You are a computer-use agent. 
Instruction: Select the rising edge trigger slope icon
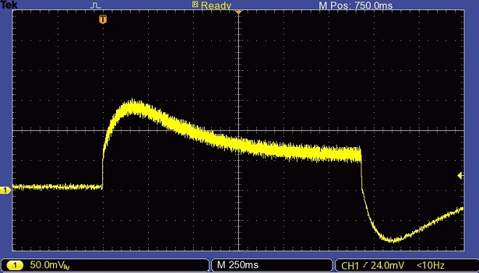tap(365, 265)
